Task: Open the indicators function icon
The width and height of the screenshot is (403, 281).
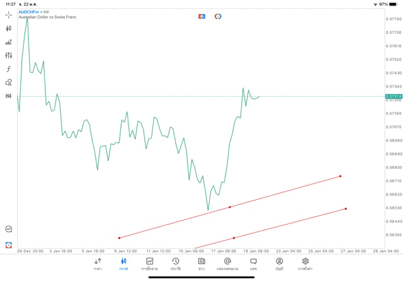Action: click(9, 69)
